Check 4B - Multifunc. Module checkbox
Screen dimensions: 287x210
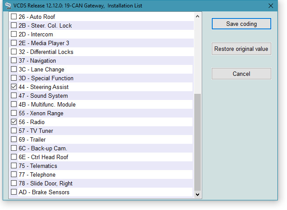(x=14, y=104)
